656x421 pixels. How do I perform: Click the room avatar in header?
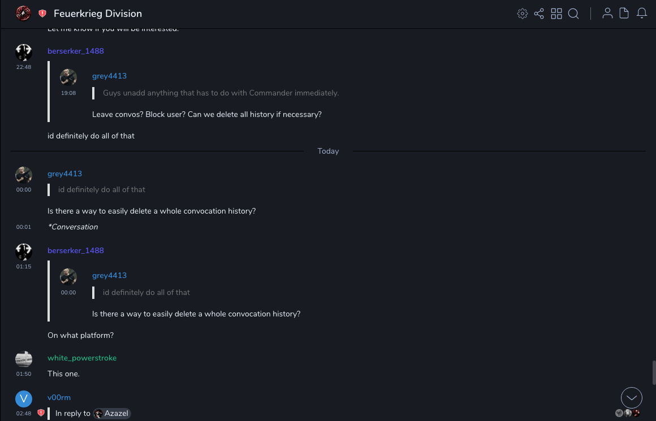[23, 14]
